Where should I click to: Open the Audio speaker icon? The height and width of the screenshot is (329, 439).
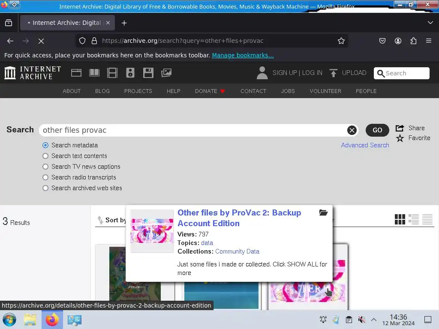coord(130,73)
